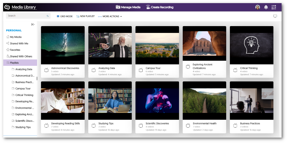This screenshot has height=143, width=287.
Task: Click playlist icon beside Business Practices
Action: [x=235, y=125]
